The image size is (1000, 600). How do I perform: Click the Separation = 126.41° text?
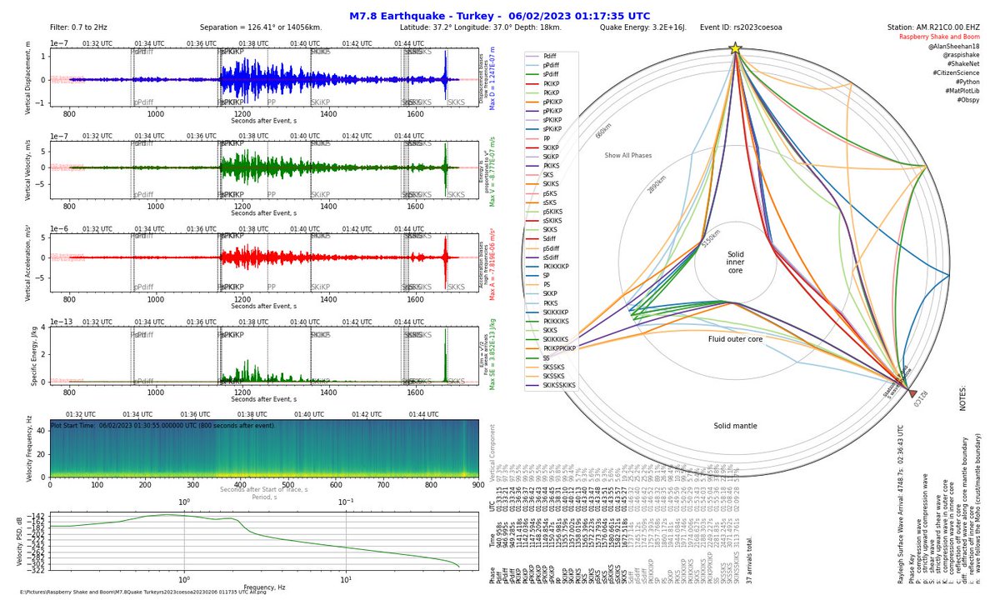(261, 27)
